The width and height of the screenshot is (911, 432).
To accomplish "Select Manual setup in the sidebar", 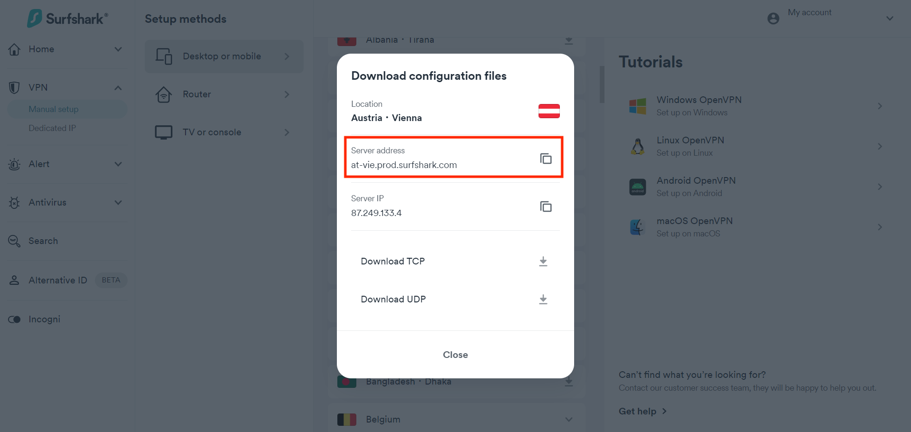I will (54, 109).
